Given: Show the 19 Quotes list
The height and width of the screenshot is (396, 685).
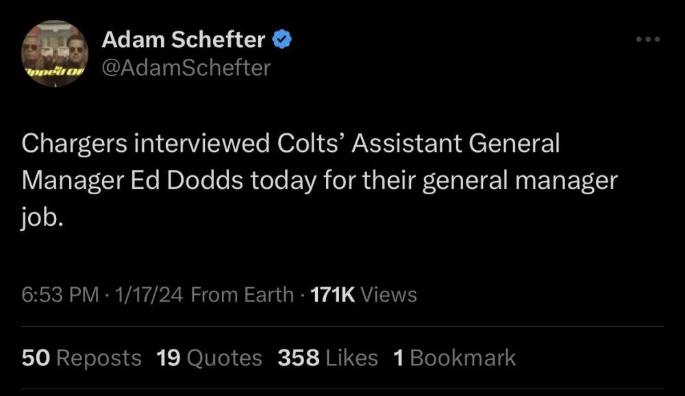Looking at the screenshot, I should pyautogui.click(x=209, y=357).
